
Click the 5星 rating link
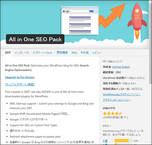[x=105, y=141]
